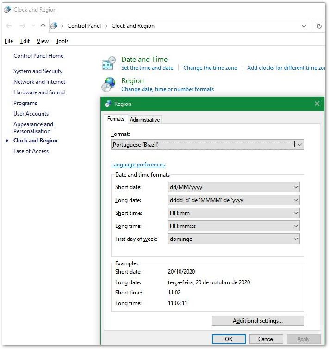Click the refresh icon beside address bar

coord(319,26)
